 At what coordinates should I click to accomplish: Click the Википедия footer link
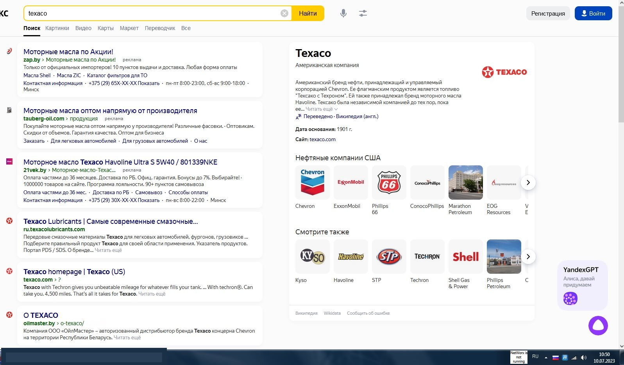coord(306,313)
